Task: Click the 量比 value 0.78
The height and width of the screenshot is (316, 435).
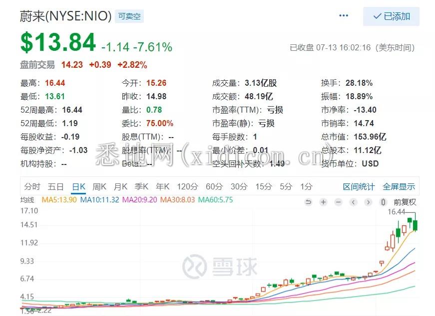Action: [154, 110]
